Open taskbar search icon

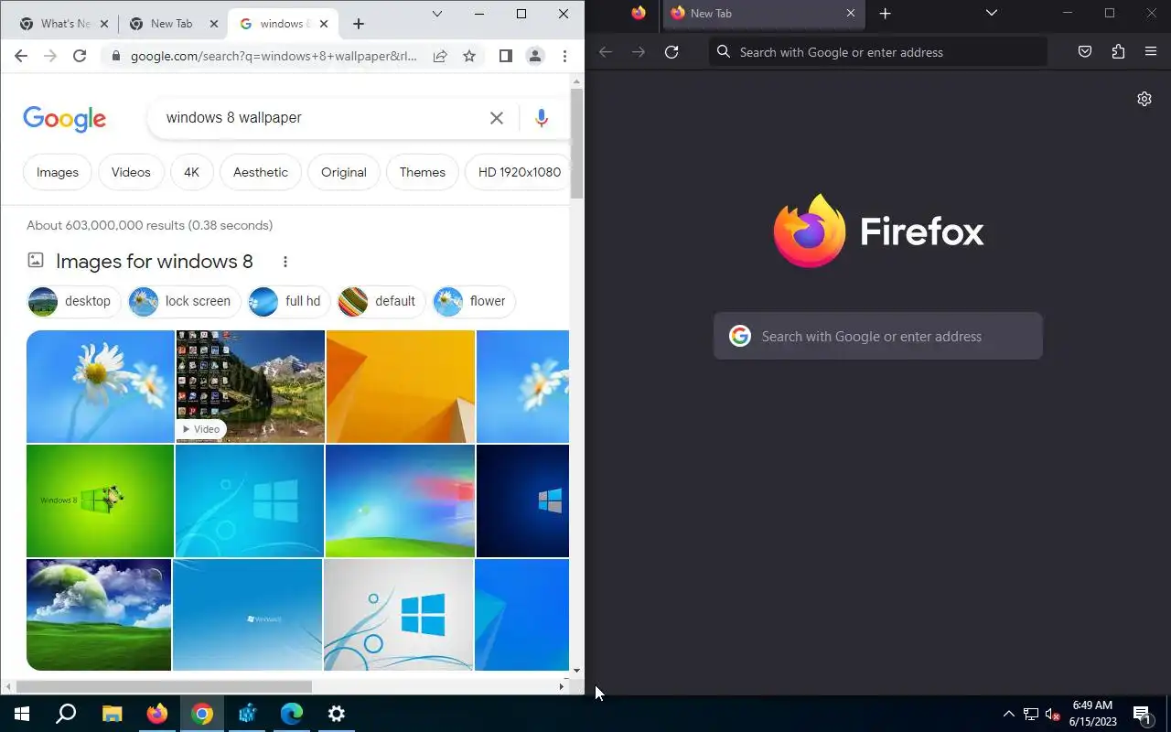(67, 714)
